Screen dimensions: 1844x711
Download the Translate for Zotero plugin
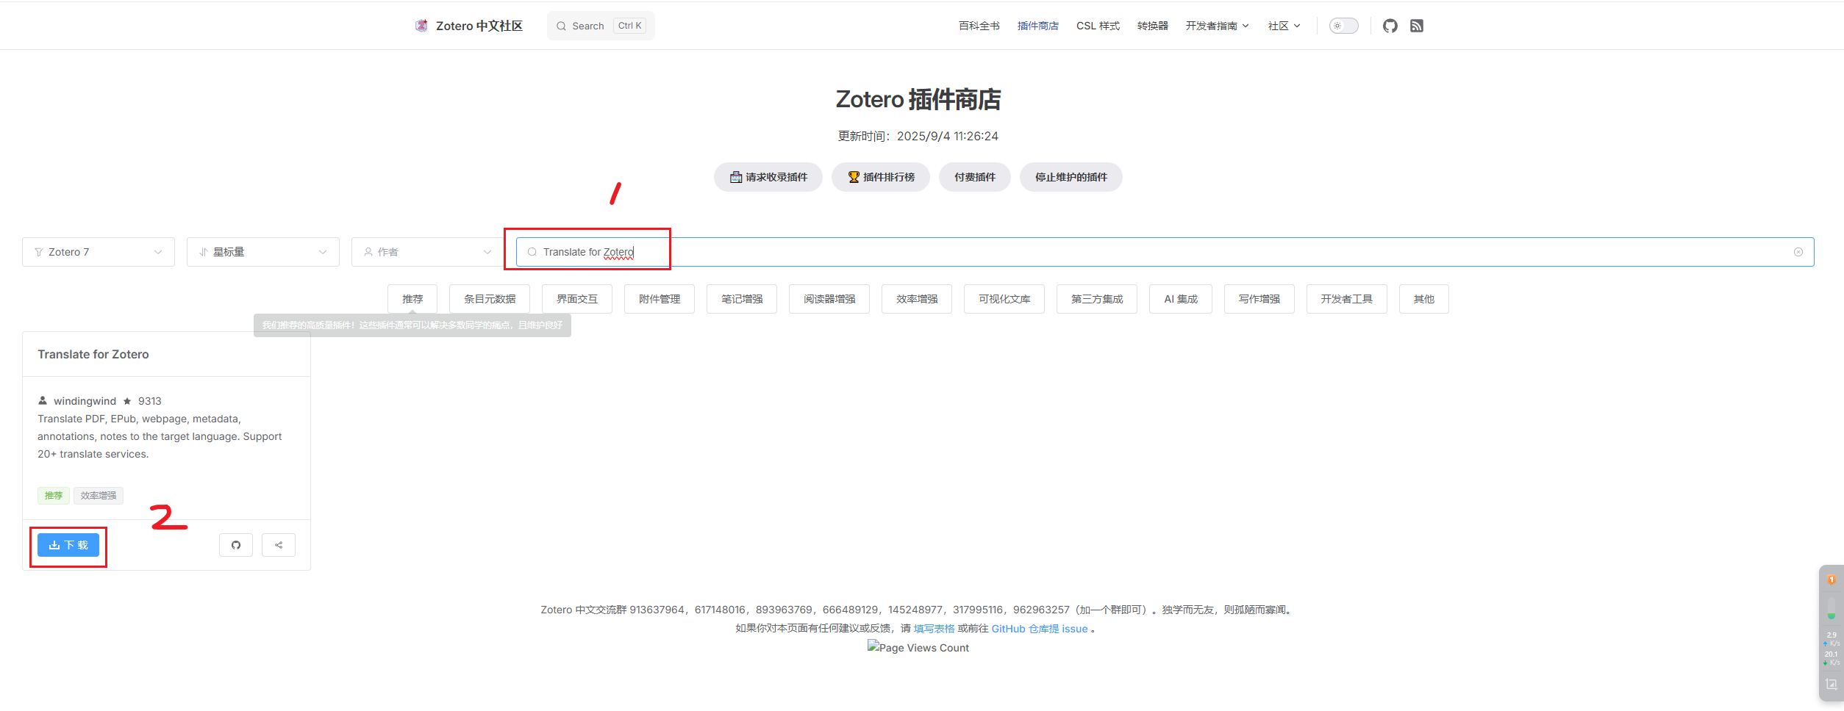(68, 545)
